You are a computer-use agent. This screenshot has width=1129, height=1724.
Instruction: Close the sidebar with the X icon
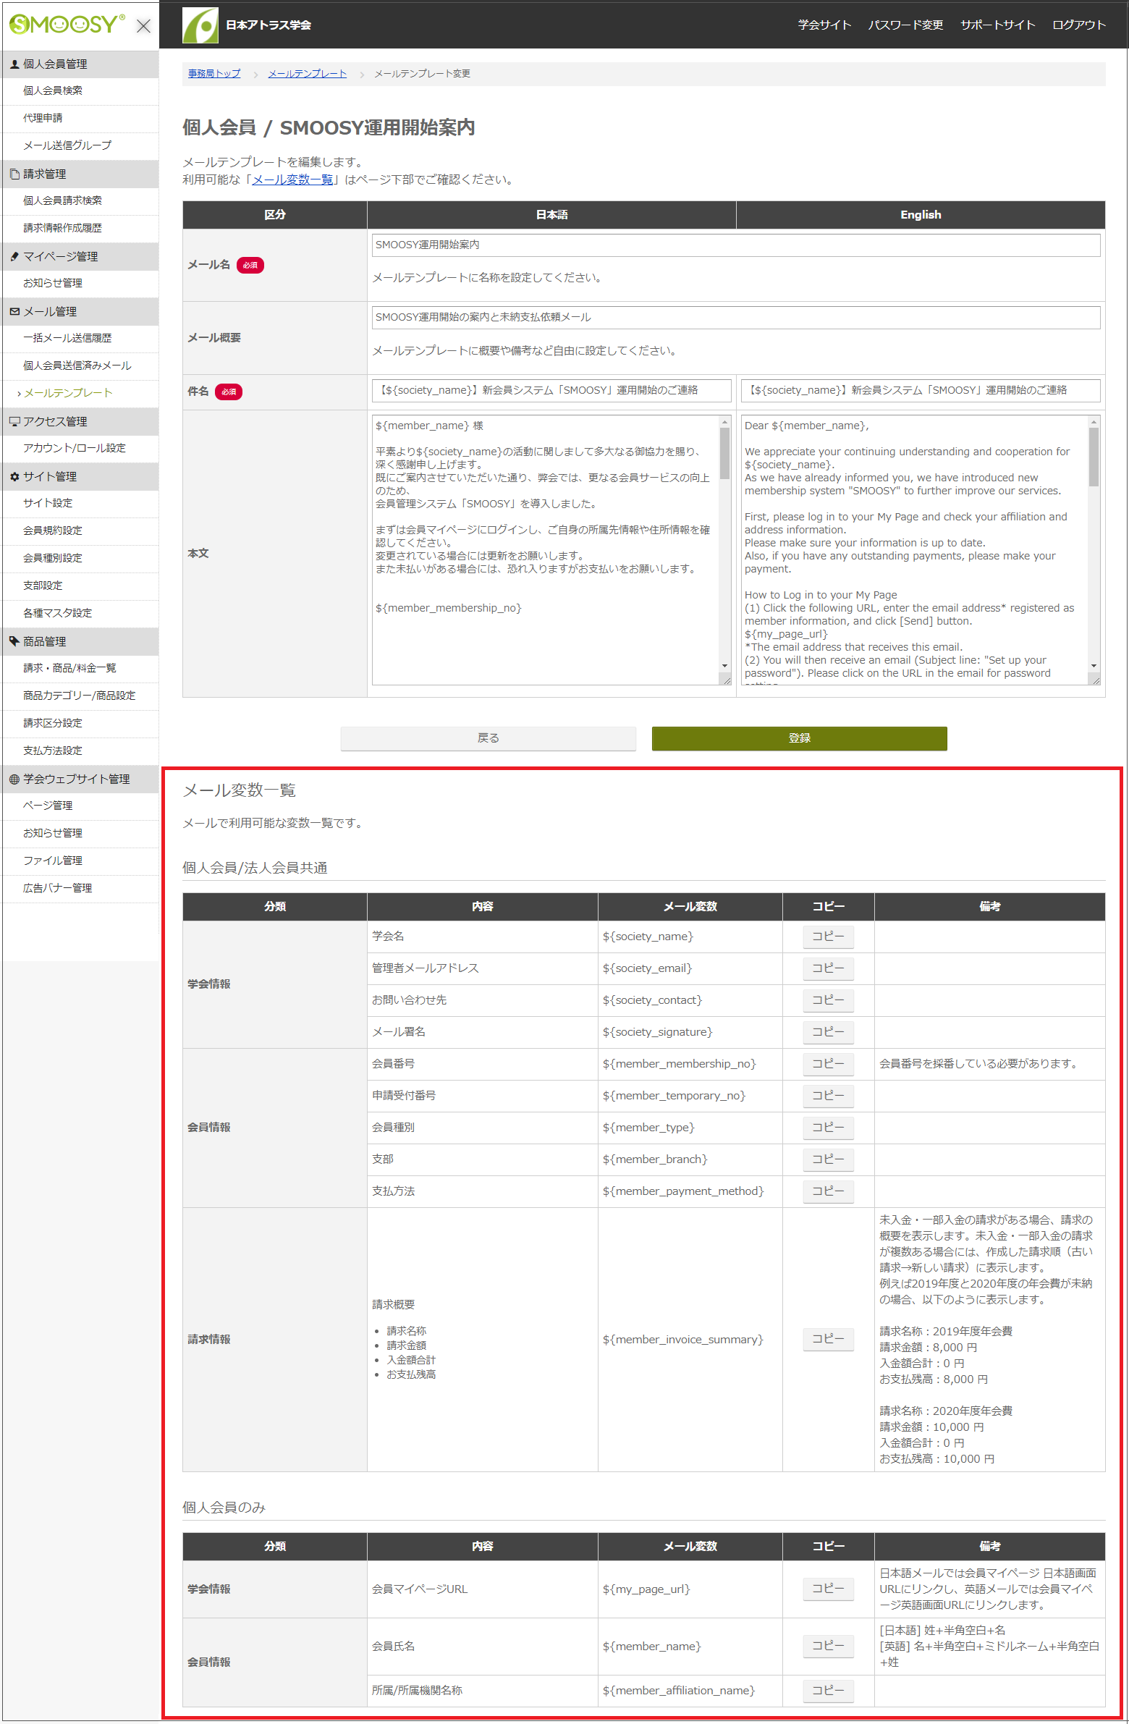[x=143, y=26]
